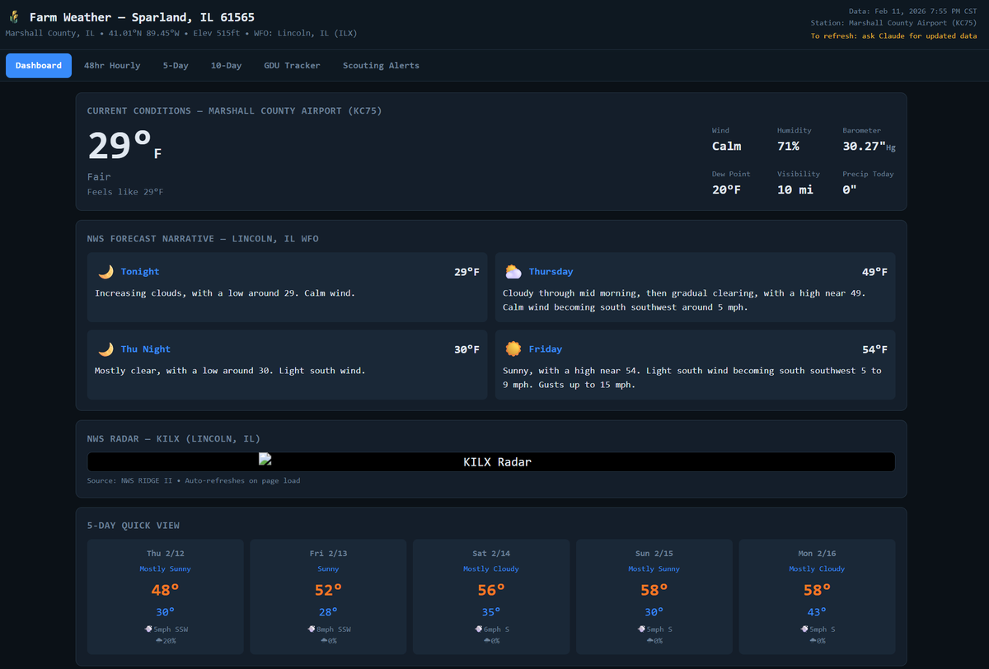Click the rain icon on the Fri 2/13 card

tap(324, 640)
